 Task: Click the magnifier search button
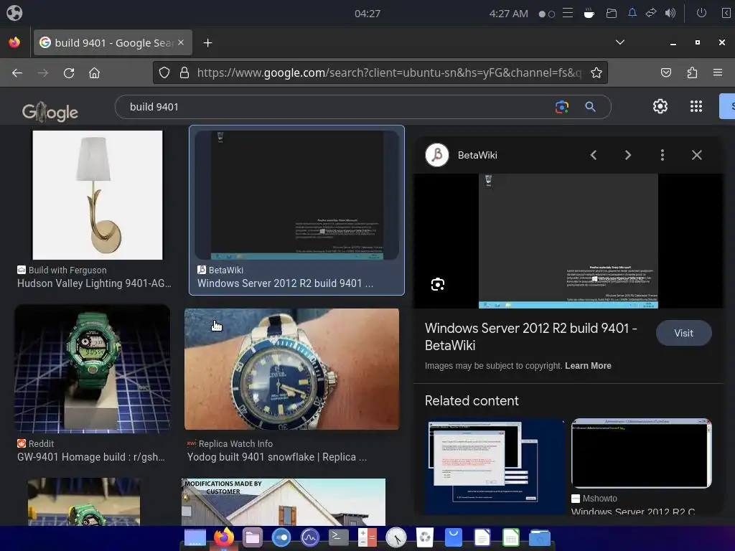pyautogui.click(x=590, y=107)
